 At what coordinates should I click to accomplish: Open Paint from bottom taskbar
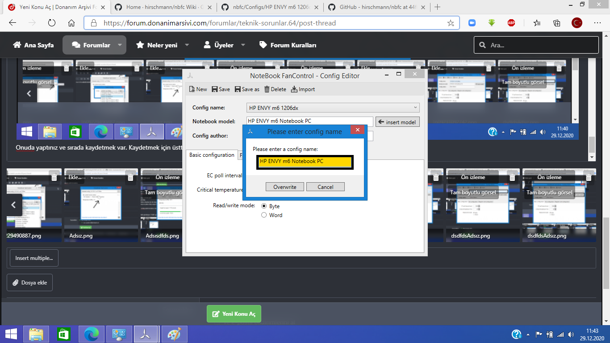pyautogui.click(x=174, y=334)
